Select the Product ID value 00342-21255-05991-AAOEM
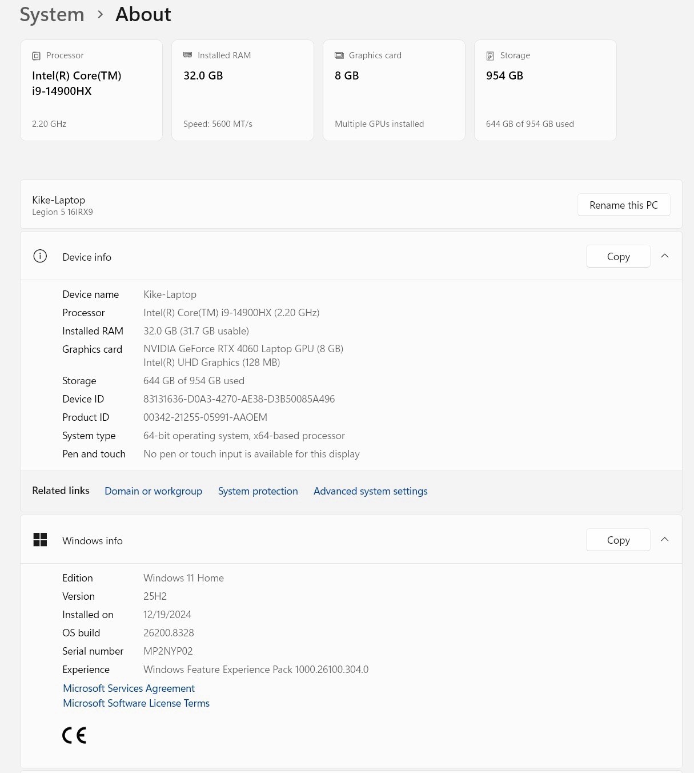The width and height of the screenshot is (694, 773). click(205, 417)
